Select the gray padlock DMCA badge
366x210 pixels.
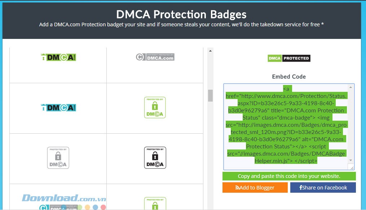tap(58, 157)
